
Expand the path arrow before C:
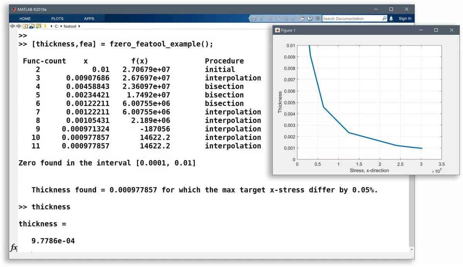[52, 26]
